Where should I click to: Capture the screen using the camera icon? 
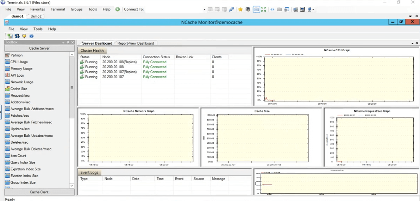280,9
